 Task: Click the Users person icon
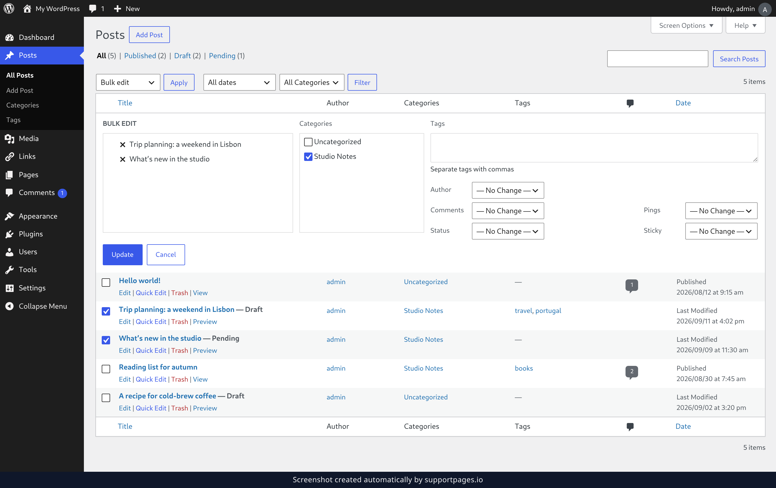tap(10, 252)
